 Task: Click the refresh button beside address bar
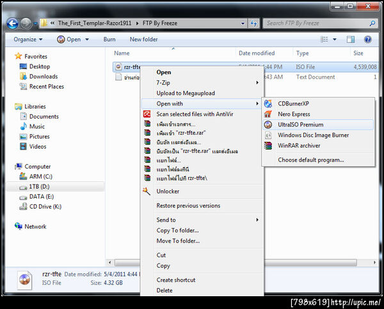253,24
